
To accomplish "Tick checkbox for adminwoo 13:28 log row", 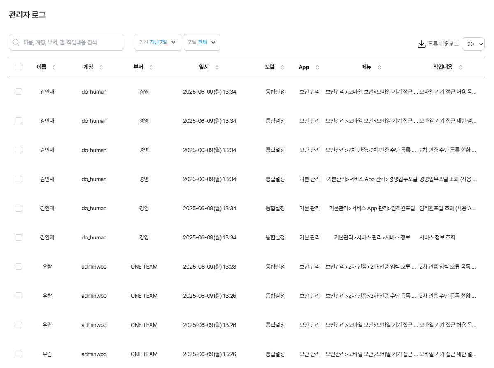I will [x=19, y=267].
